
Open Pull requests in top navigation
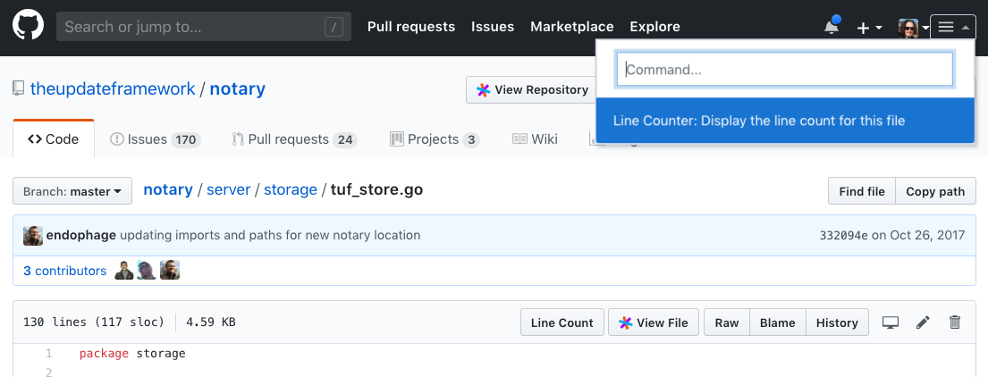point(410,27)
